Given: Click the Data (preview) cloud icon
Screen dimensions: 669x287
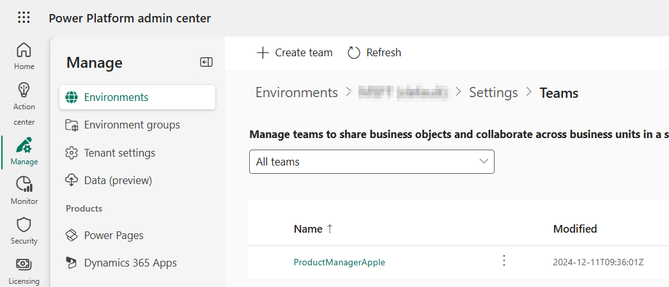Looking at the screenshot, I should [x=72, y=180].
